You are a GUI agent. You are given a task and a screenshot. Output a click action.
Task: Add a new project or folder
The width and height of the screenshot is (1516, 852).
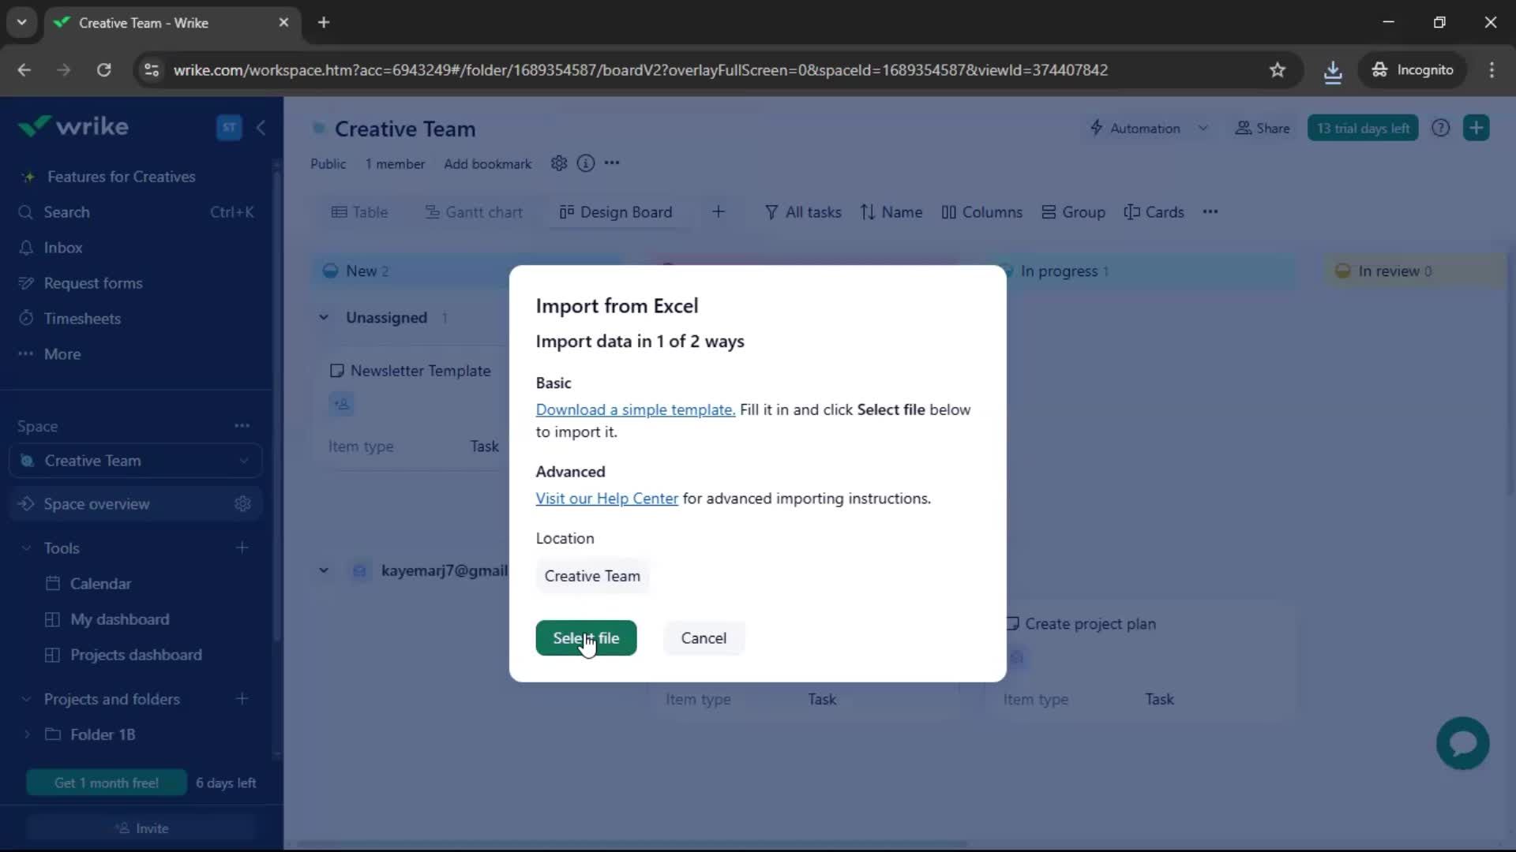242,699
